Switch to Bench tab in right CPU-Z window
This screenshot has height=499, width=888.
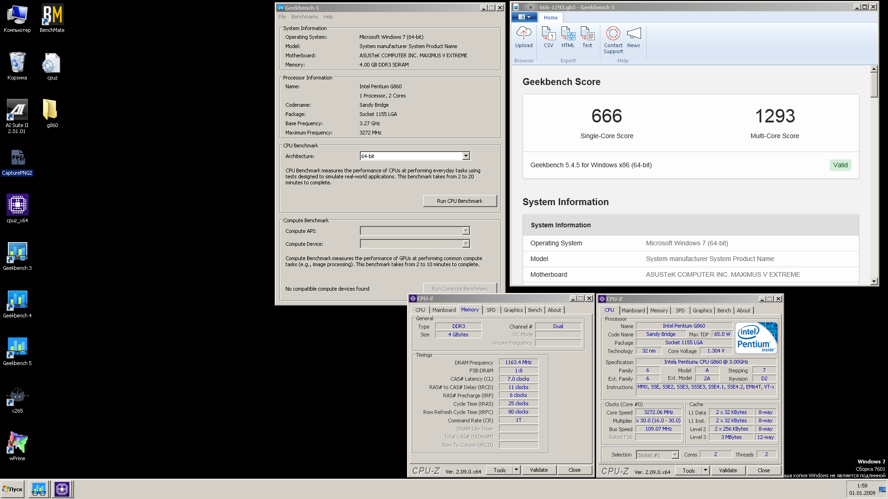point(724,310)
